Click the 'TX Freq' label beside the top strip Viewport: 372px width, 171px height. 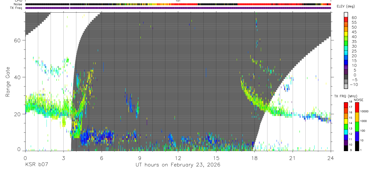(x=16, y=8)
